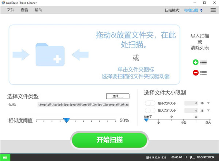The image size is (219, 161).
Task: Open the 帮助 menu
Action: [38, 10]
